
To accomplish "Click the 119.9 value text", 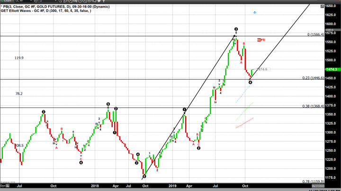I will 19,58.
